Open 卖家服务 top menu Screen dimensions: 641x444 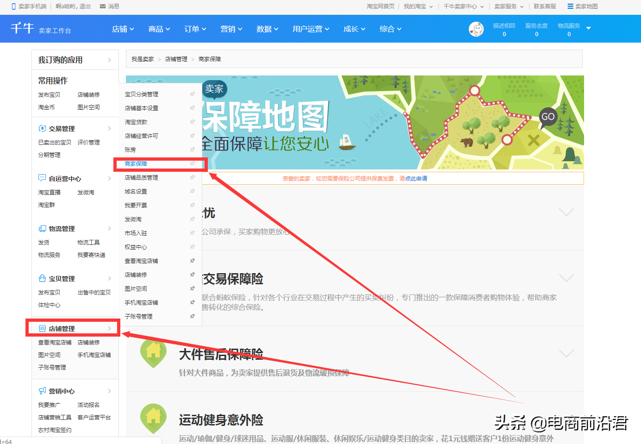(x=509, y=6)
